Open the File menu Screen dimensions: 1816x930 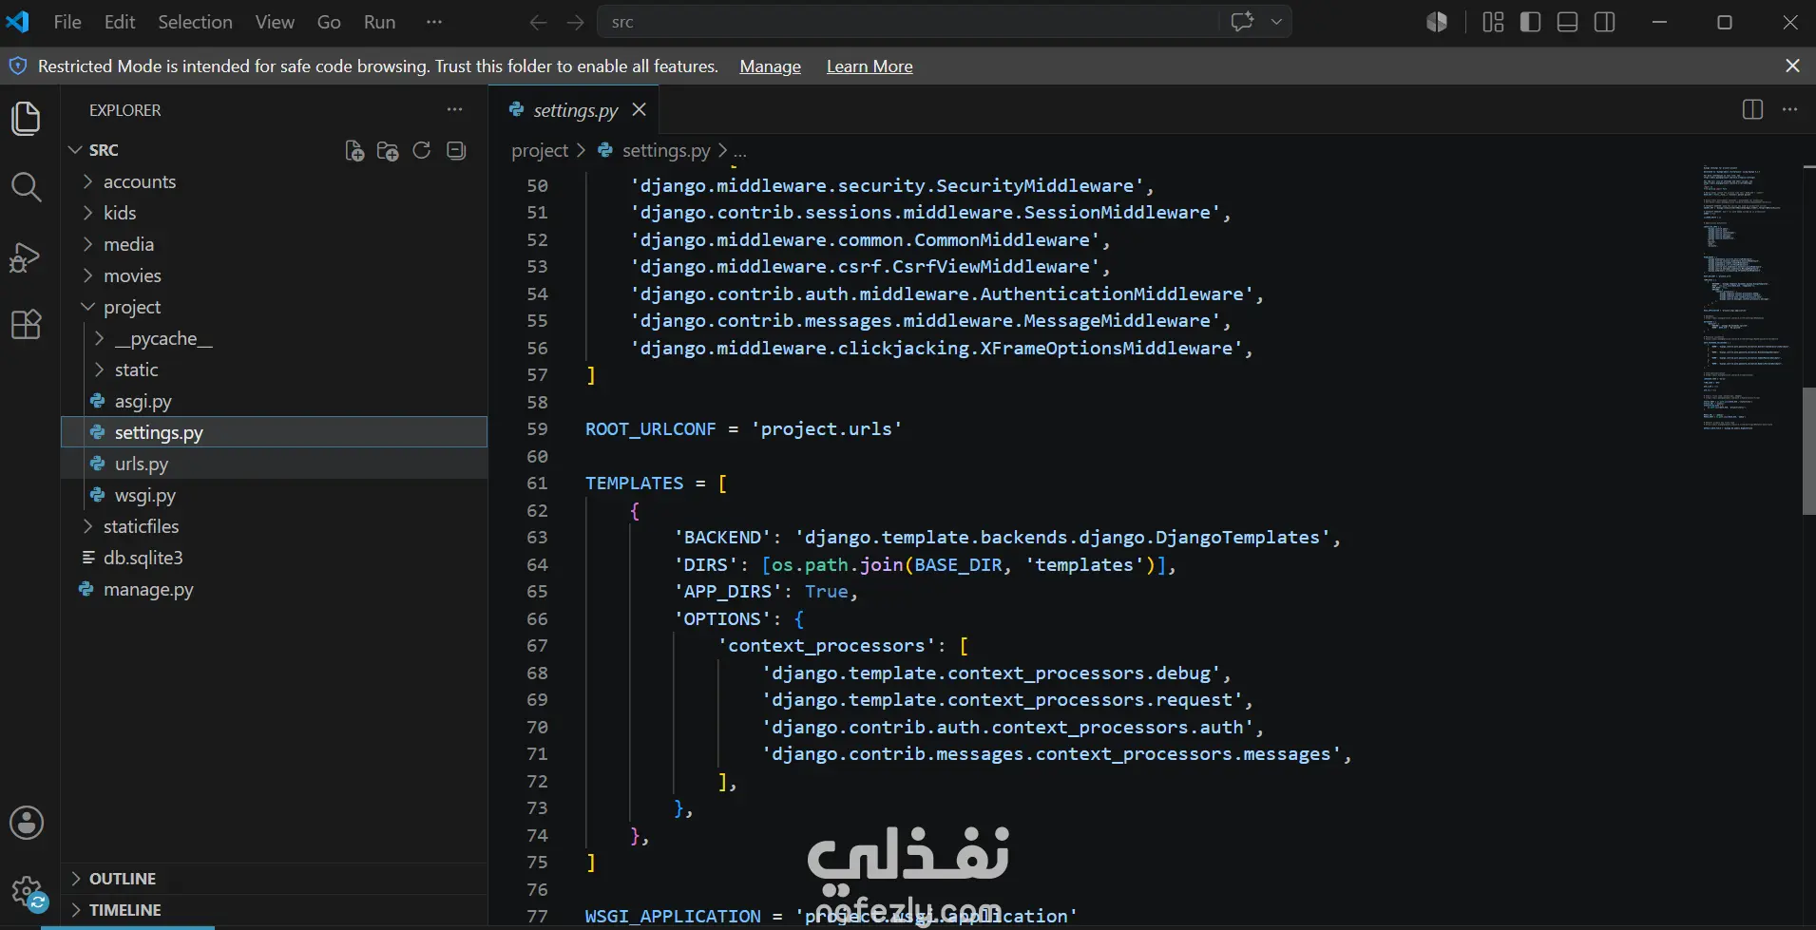(67, 22)
